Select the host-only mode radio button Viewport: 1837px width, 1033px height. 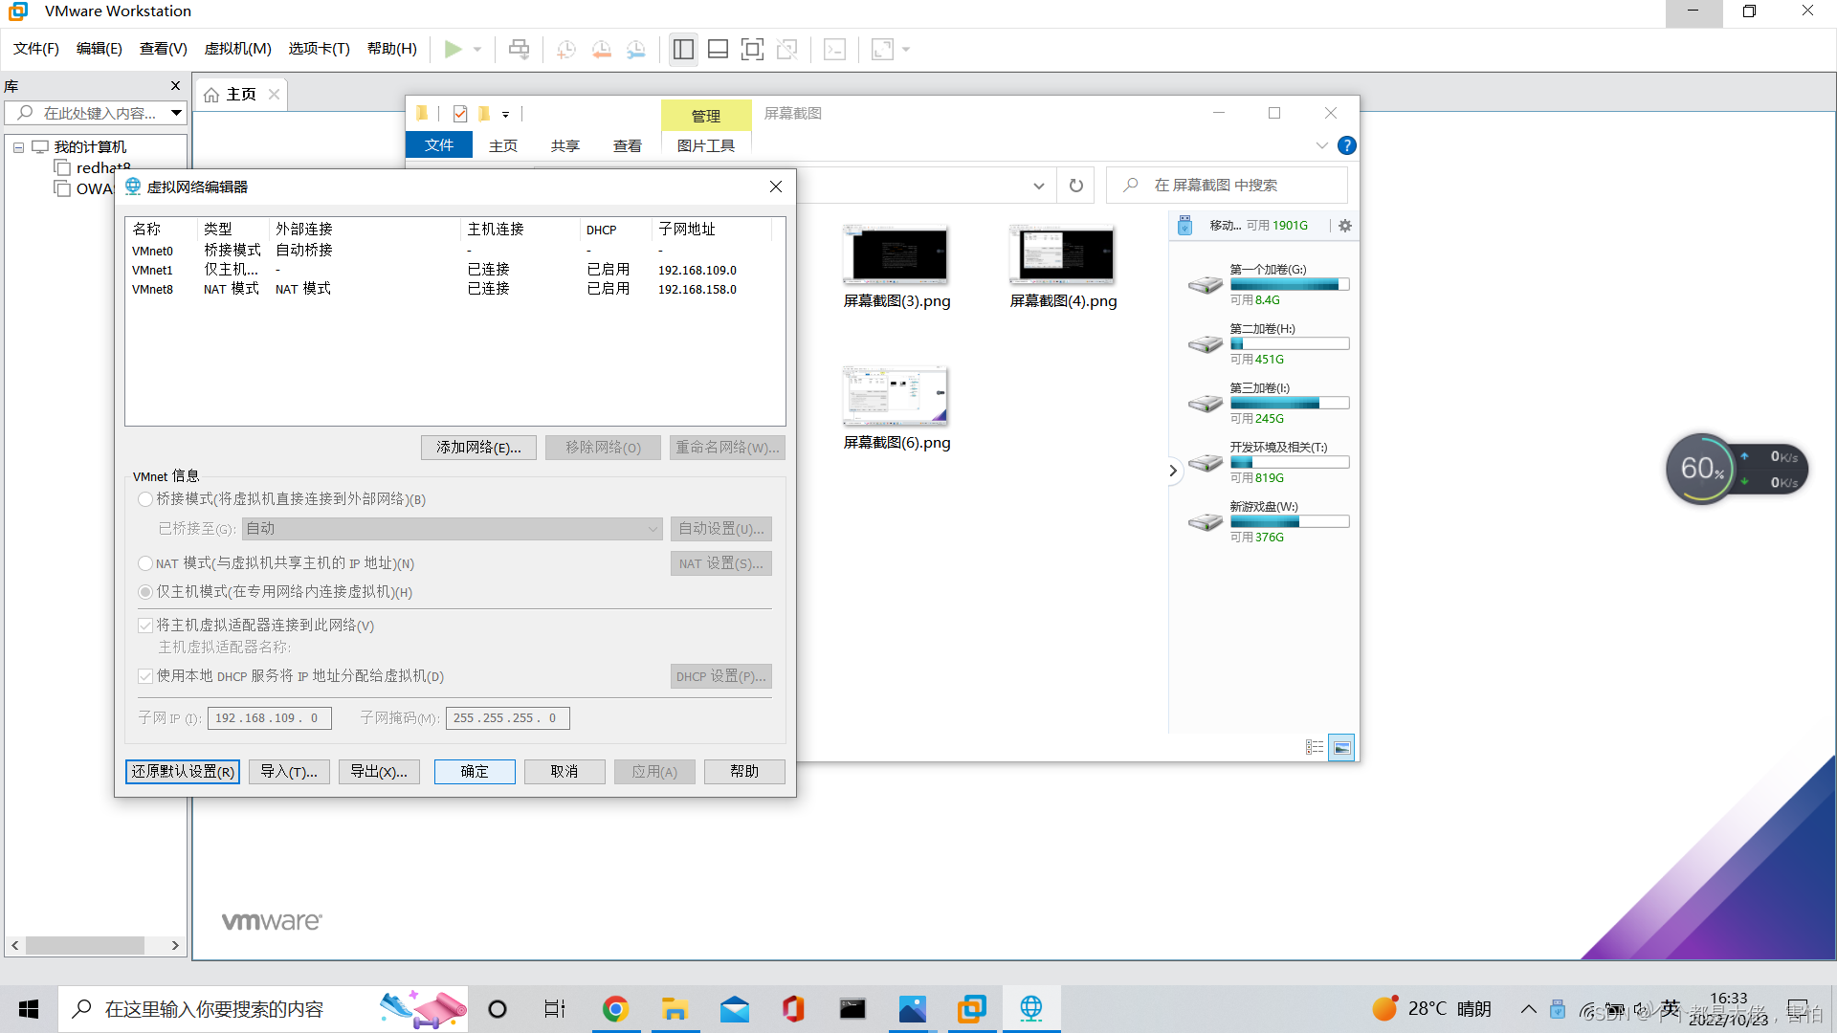tap(145, 592)
